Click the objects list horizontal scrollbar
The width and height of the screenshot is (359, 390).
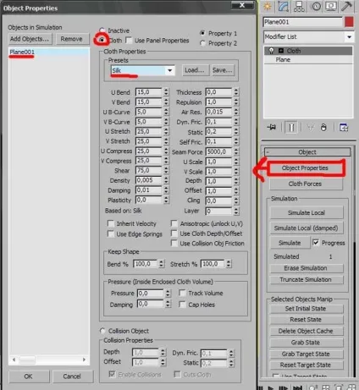point(49,360)
